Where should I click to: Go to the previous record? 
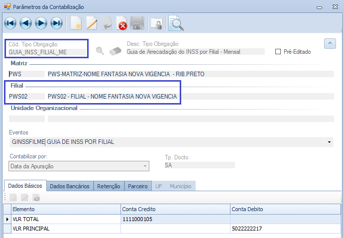[x=26, y=23]
